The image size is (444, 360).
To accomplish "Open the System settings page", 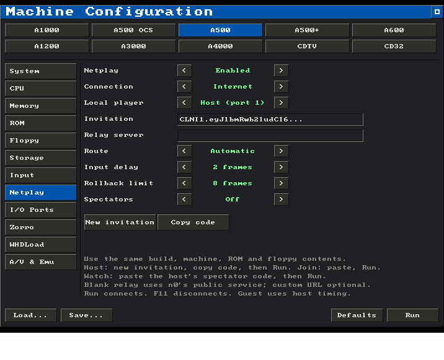I will [x=41, y=71].
